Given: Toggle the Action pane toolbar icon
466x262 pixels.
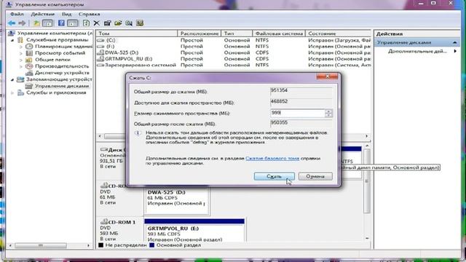Looking at the screenshot, I should [x=73, y=23].
